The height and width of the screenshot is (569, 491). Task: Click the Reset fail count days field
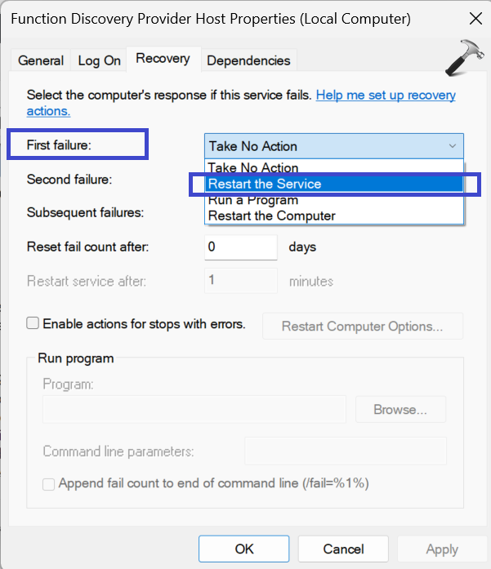click(241, 247)
